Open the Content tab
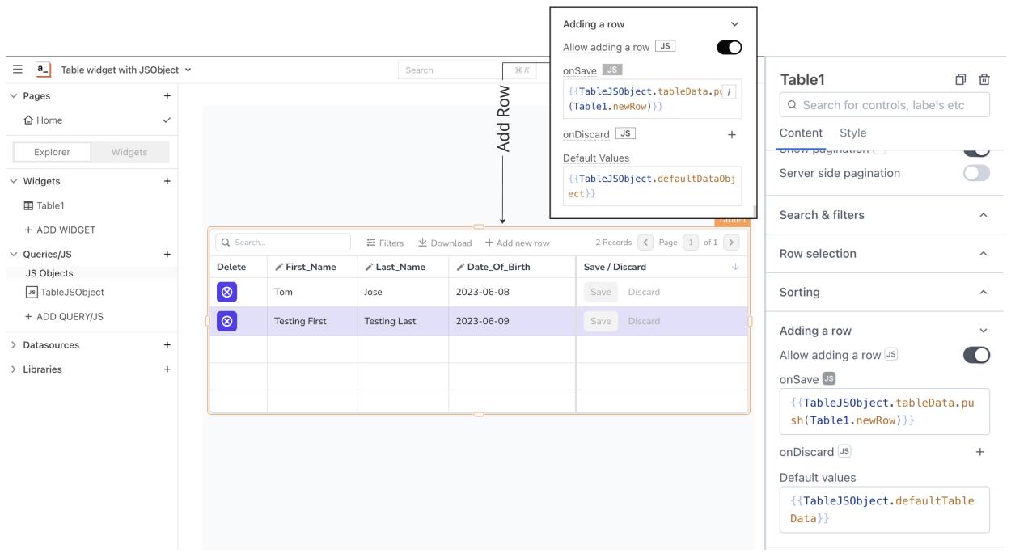 (x=801, y=133)
